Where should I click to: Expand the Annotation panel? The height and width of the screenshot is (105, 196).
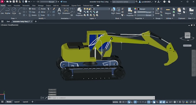(66, 18)
